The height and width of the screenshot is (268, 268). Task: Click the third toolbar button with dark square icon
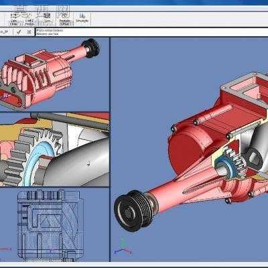(x=47, y=19)
